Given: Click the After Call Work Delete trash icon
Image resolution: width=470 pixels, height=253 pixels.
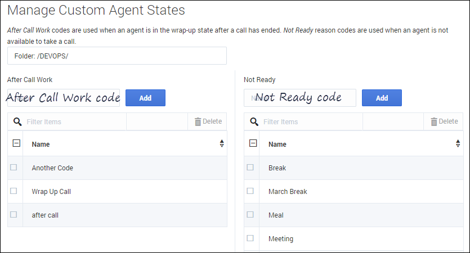Looking at the screenshot, I should (198, 121).
